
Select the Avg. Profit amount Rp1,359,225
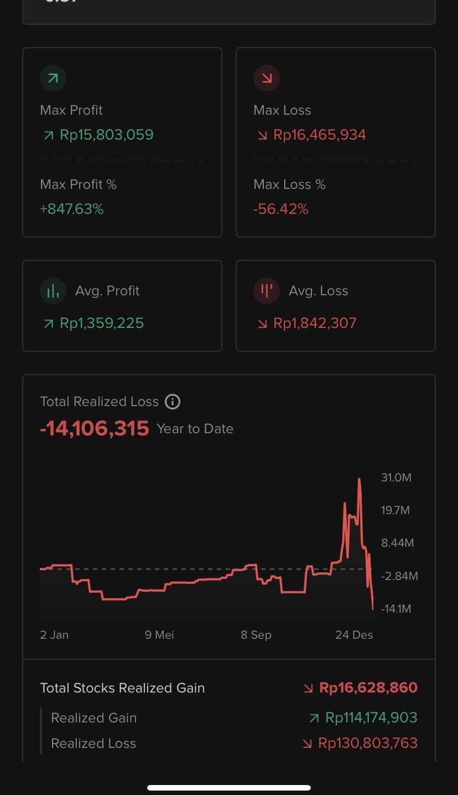(102, 323)
